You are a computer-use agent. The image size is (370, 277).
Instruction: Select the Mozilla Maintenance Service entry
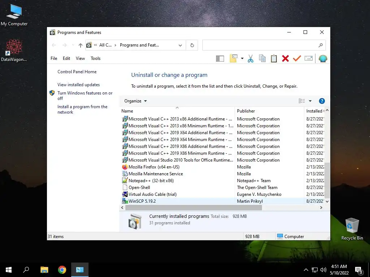point(222,174)
